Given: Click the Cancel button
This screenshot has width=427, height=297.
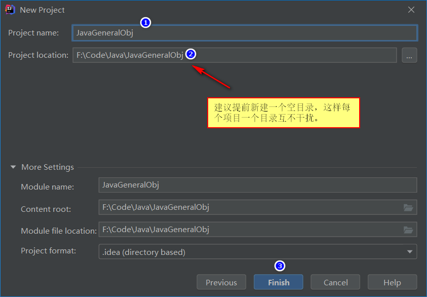Looking at the screenshot, I should click(335, 282).
